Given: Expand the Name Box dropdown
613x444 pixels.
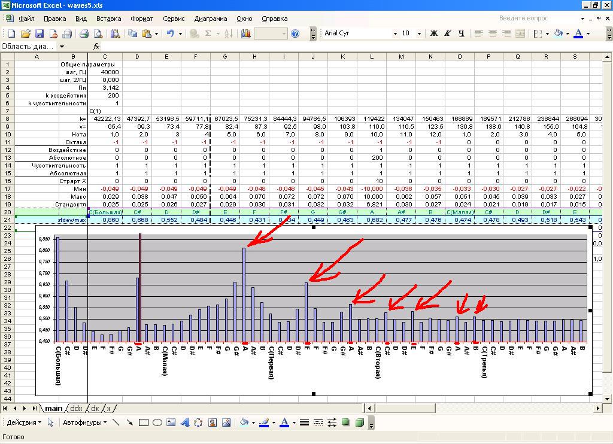Looking at the screenshot, I should coord(62,46).
